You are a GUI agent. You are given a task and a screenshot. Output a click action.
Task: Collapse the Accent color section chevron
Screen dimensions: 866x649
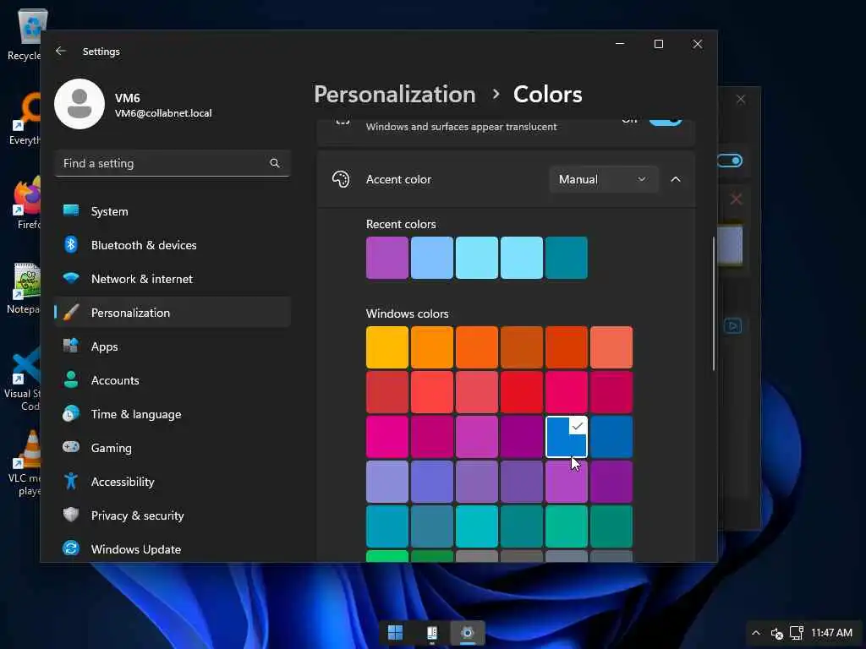676,179
